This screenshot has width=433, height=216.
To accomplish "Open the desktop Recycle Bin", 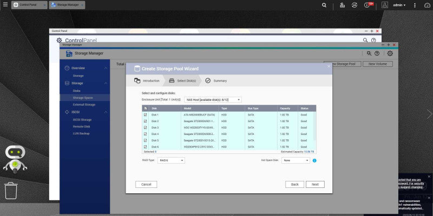I will pyautogui.click(x=11, y=191).
